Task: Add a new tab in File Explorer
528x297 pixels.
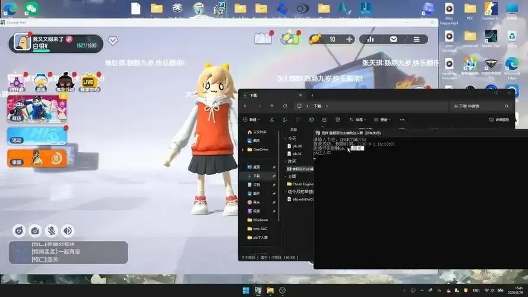Action: tap(312, 95)
